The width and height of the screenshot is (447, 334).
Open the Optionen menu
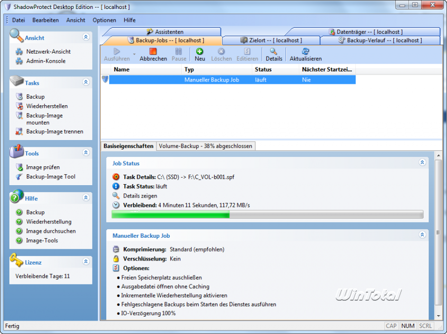tap(104, 20)
